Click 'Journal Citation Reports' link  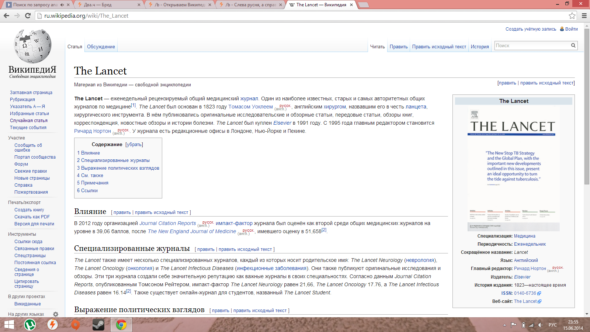[x=168, y=223]
